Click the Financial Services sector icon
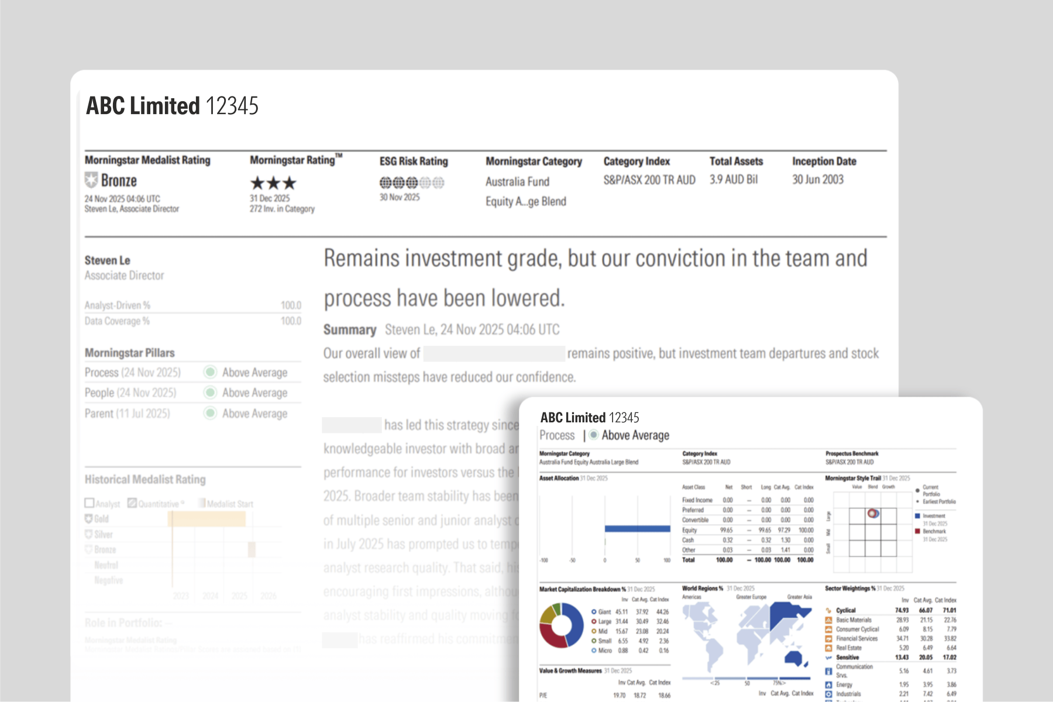Viewport: 1053px width, 702px height. point(828,638)
